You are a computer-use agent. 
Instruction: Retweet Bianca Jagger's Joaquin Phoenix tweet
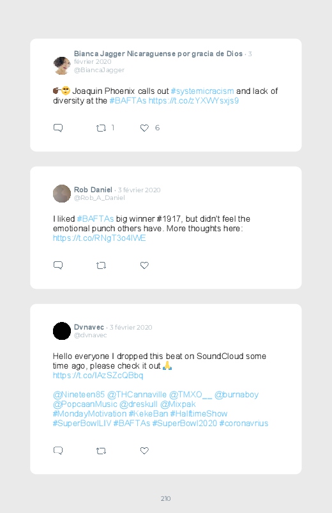pos(101,128)
